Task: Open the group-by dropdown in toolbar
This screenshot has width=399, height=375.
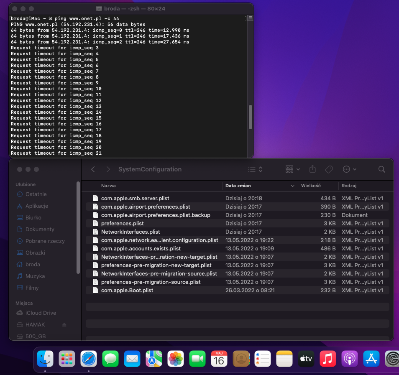Action: pyautogui.click(x=292, y=169)
